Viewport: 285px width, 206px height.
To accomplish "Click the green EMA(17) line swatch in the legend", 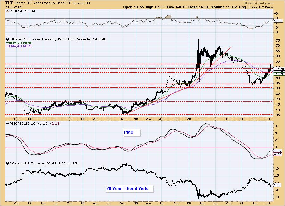I will pyautogui.click(x=8, y=43).
